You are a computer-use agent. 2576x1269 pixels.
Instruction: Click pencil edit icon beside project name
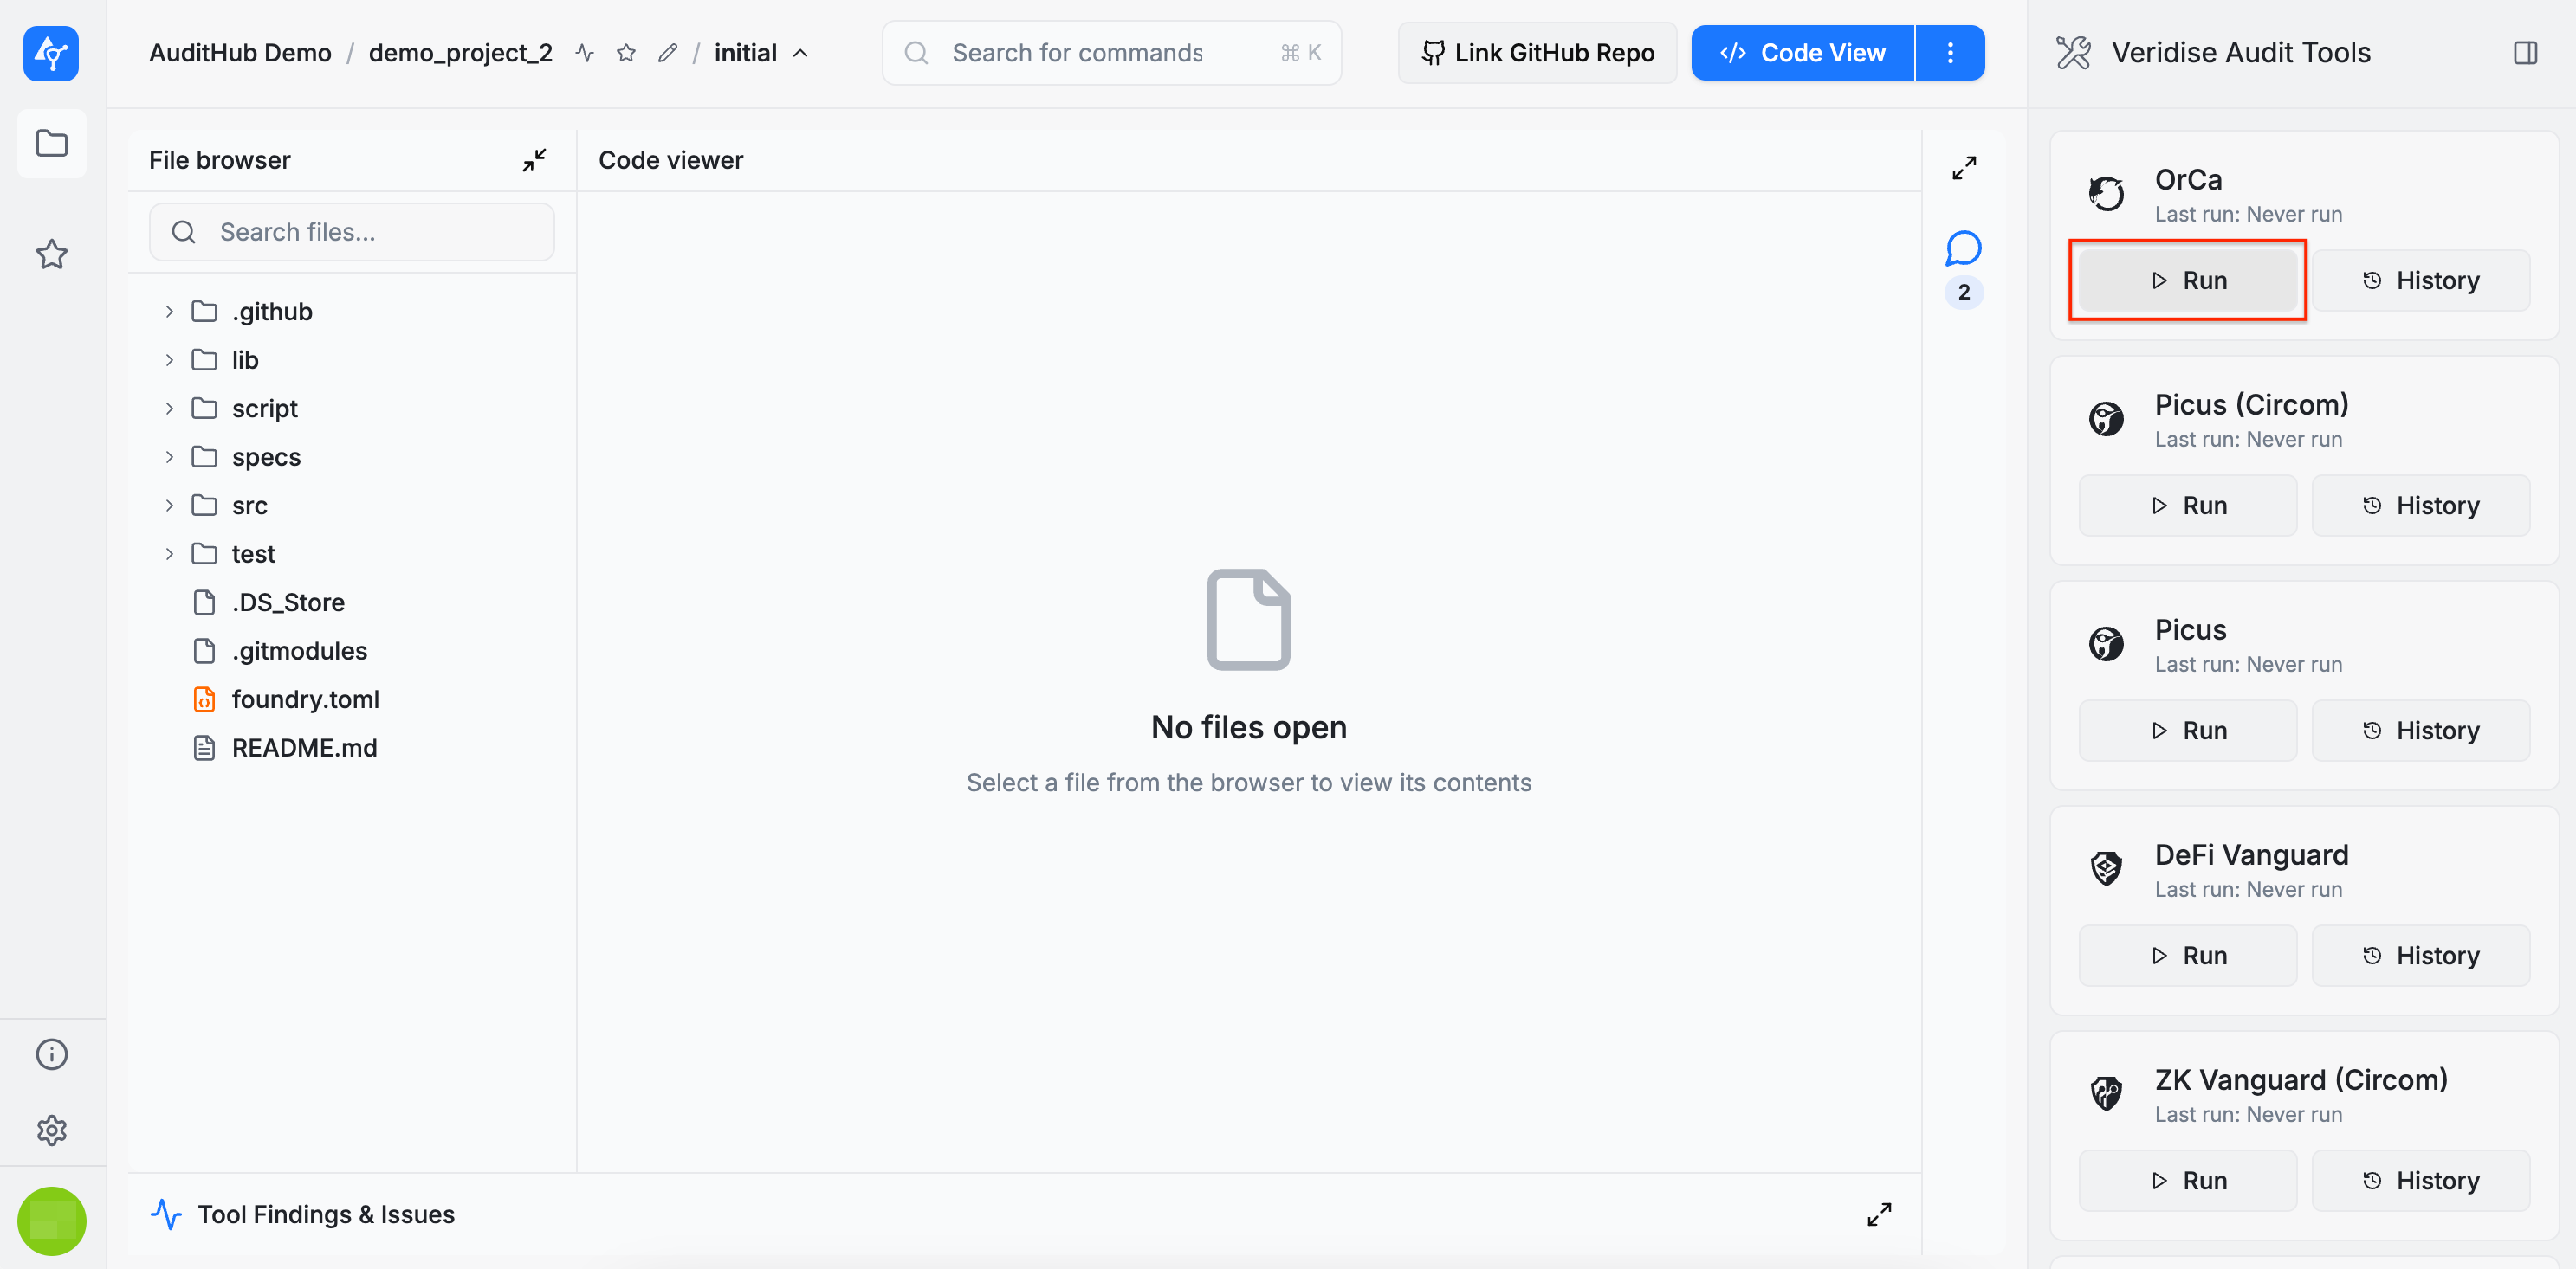(x=668, y=53)
